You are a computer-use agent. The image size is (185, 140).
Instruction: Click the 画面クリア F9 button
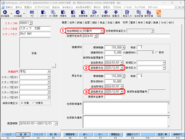click(132, 134)
